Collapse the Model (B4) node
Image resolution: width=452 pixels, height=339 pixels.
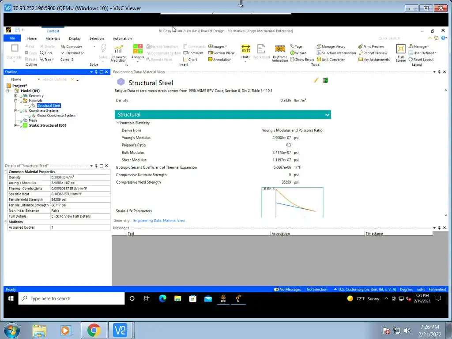pyautogui.click(x=8, y=91)
